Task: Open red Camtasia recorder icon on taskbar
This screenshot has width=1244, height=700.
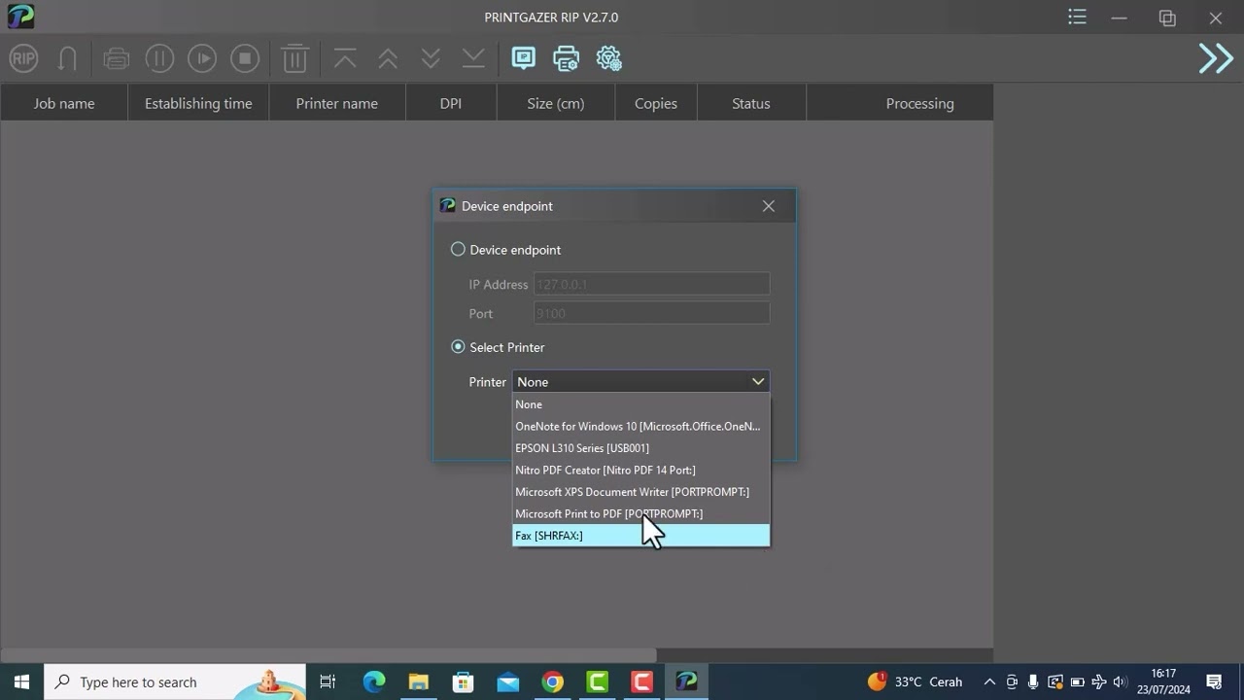Action: click(641, 682)
